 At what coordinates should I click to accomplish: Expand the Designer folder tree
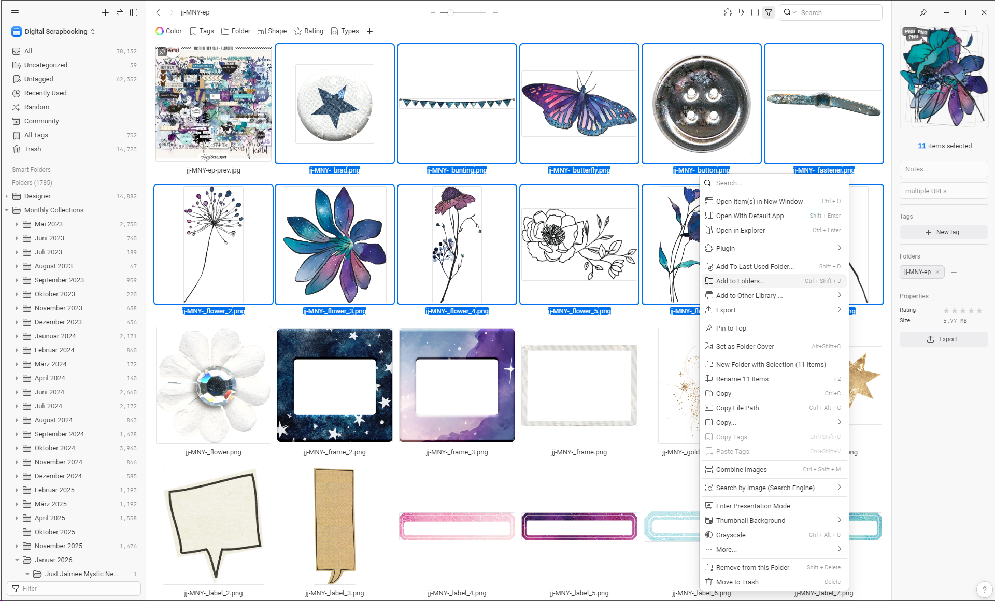(x=7, y=196)
